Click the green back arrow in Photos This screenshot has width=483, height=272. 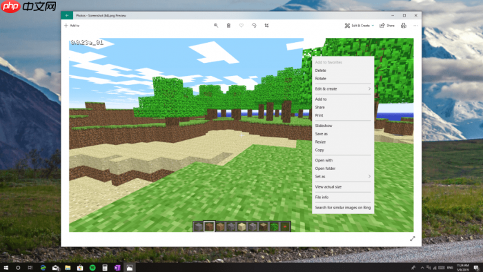pos(67,15)
